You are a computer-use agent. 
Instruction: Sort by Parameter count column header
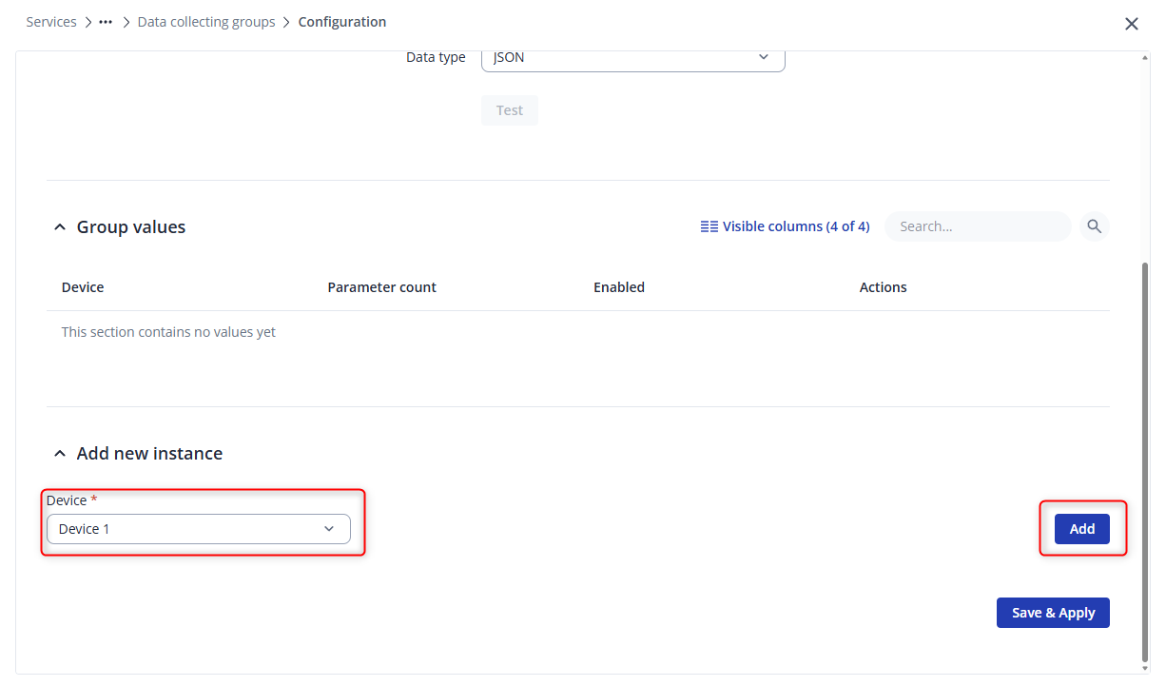point(381,287)
